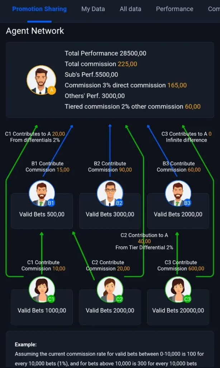Click the B3 agent avatar
The height and width of the screenshot is (368, 220).
tap(178, 193)
